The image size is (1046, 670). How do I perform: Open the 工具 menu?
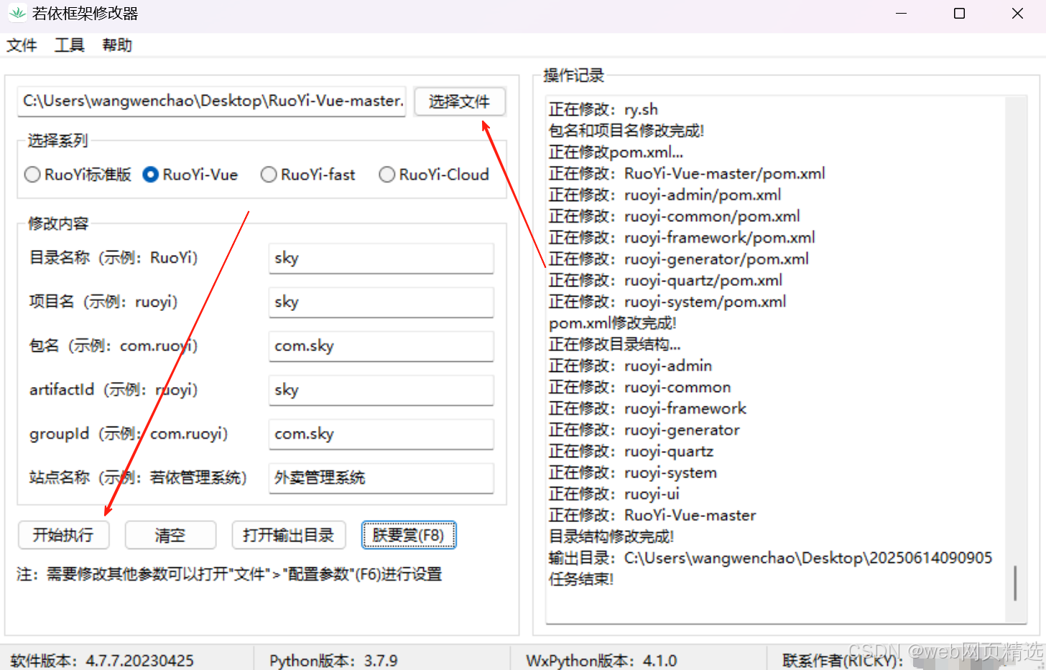[x=70, y=45]
